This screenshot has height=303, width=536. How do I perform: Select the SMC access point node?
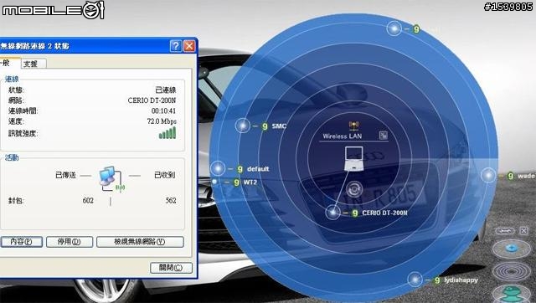point(243,126)
